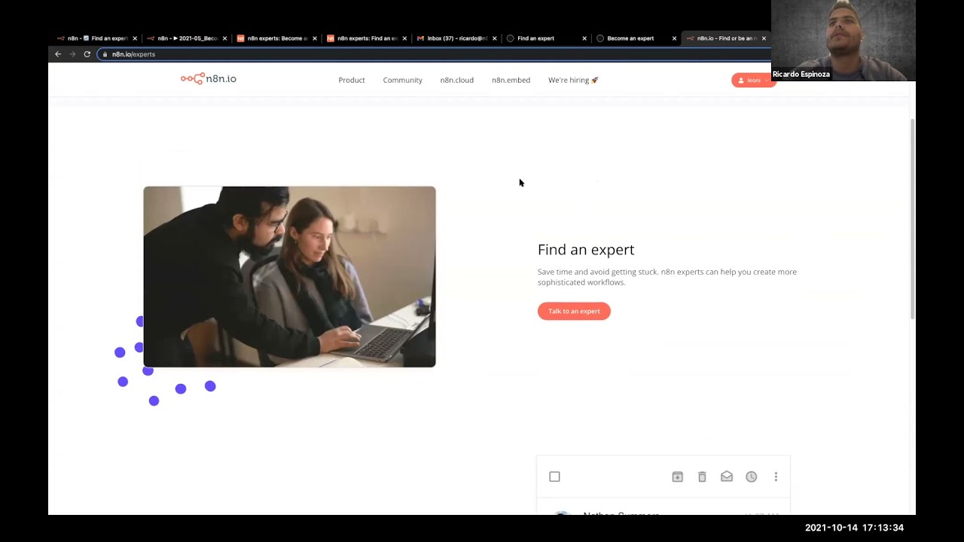Image resolution: width=964 pixels, height=542 pixels.
Task: Select the trash delete icon
Action: tap(702, 477)
